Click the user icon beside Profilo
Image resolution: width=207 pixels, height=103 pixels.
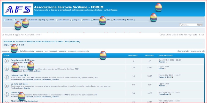(x=82, y=20)
